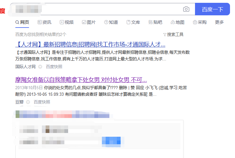This screenshot has width=235, height=158.
Task: Switch to the 地图 tab
Action: (177, 22)
